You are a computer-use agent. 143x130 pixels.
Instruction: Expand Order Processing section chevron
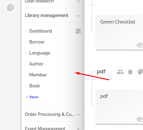click(78, 114)
